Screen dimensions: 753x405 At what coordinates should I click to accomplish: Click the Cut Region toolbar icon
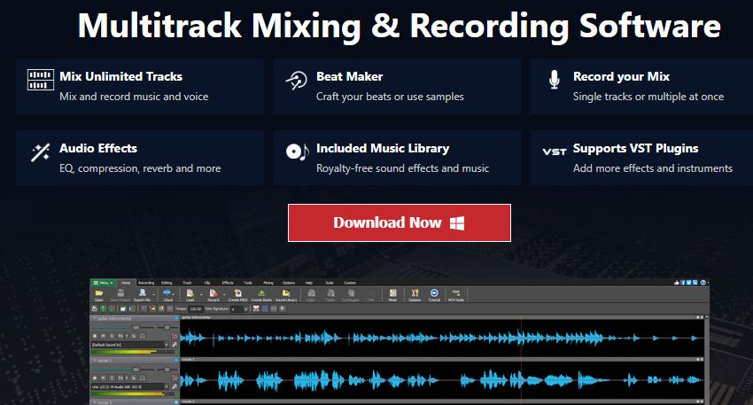click(351, 295)
